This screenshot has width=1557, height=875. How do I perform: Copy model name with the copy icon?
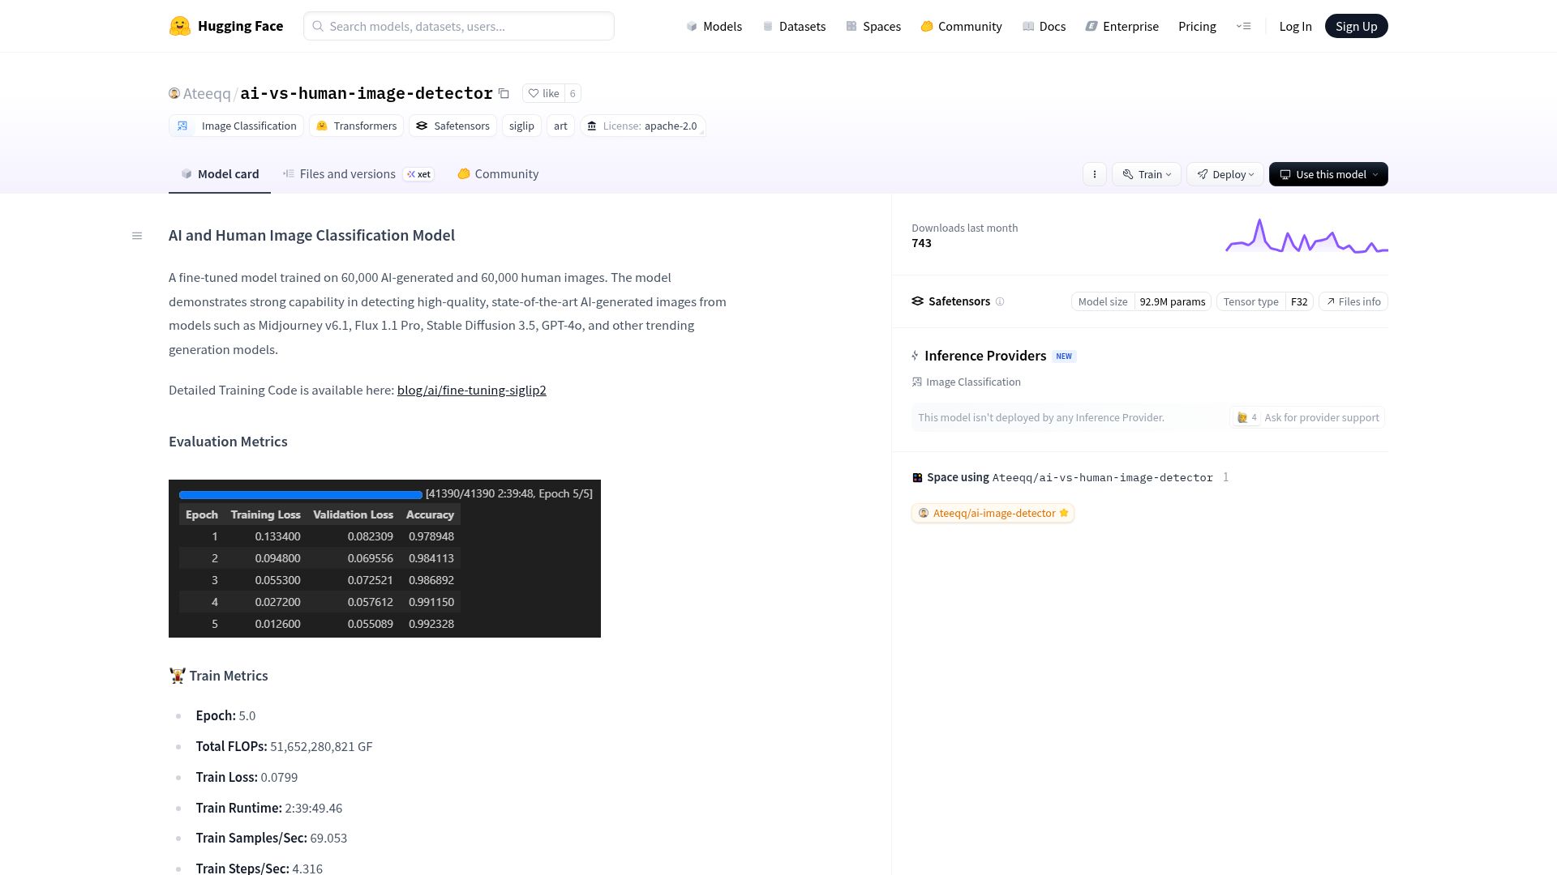[x=504, y=93]
